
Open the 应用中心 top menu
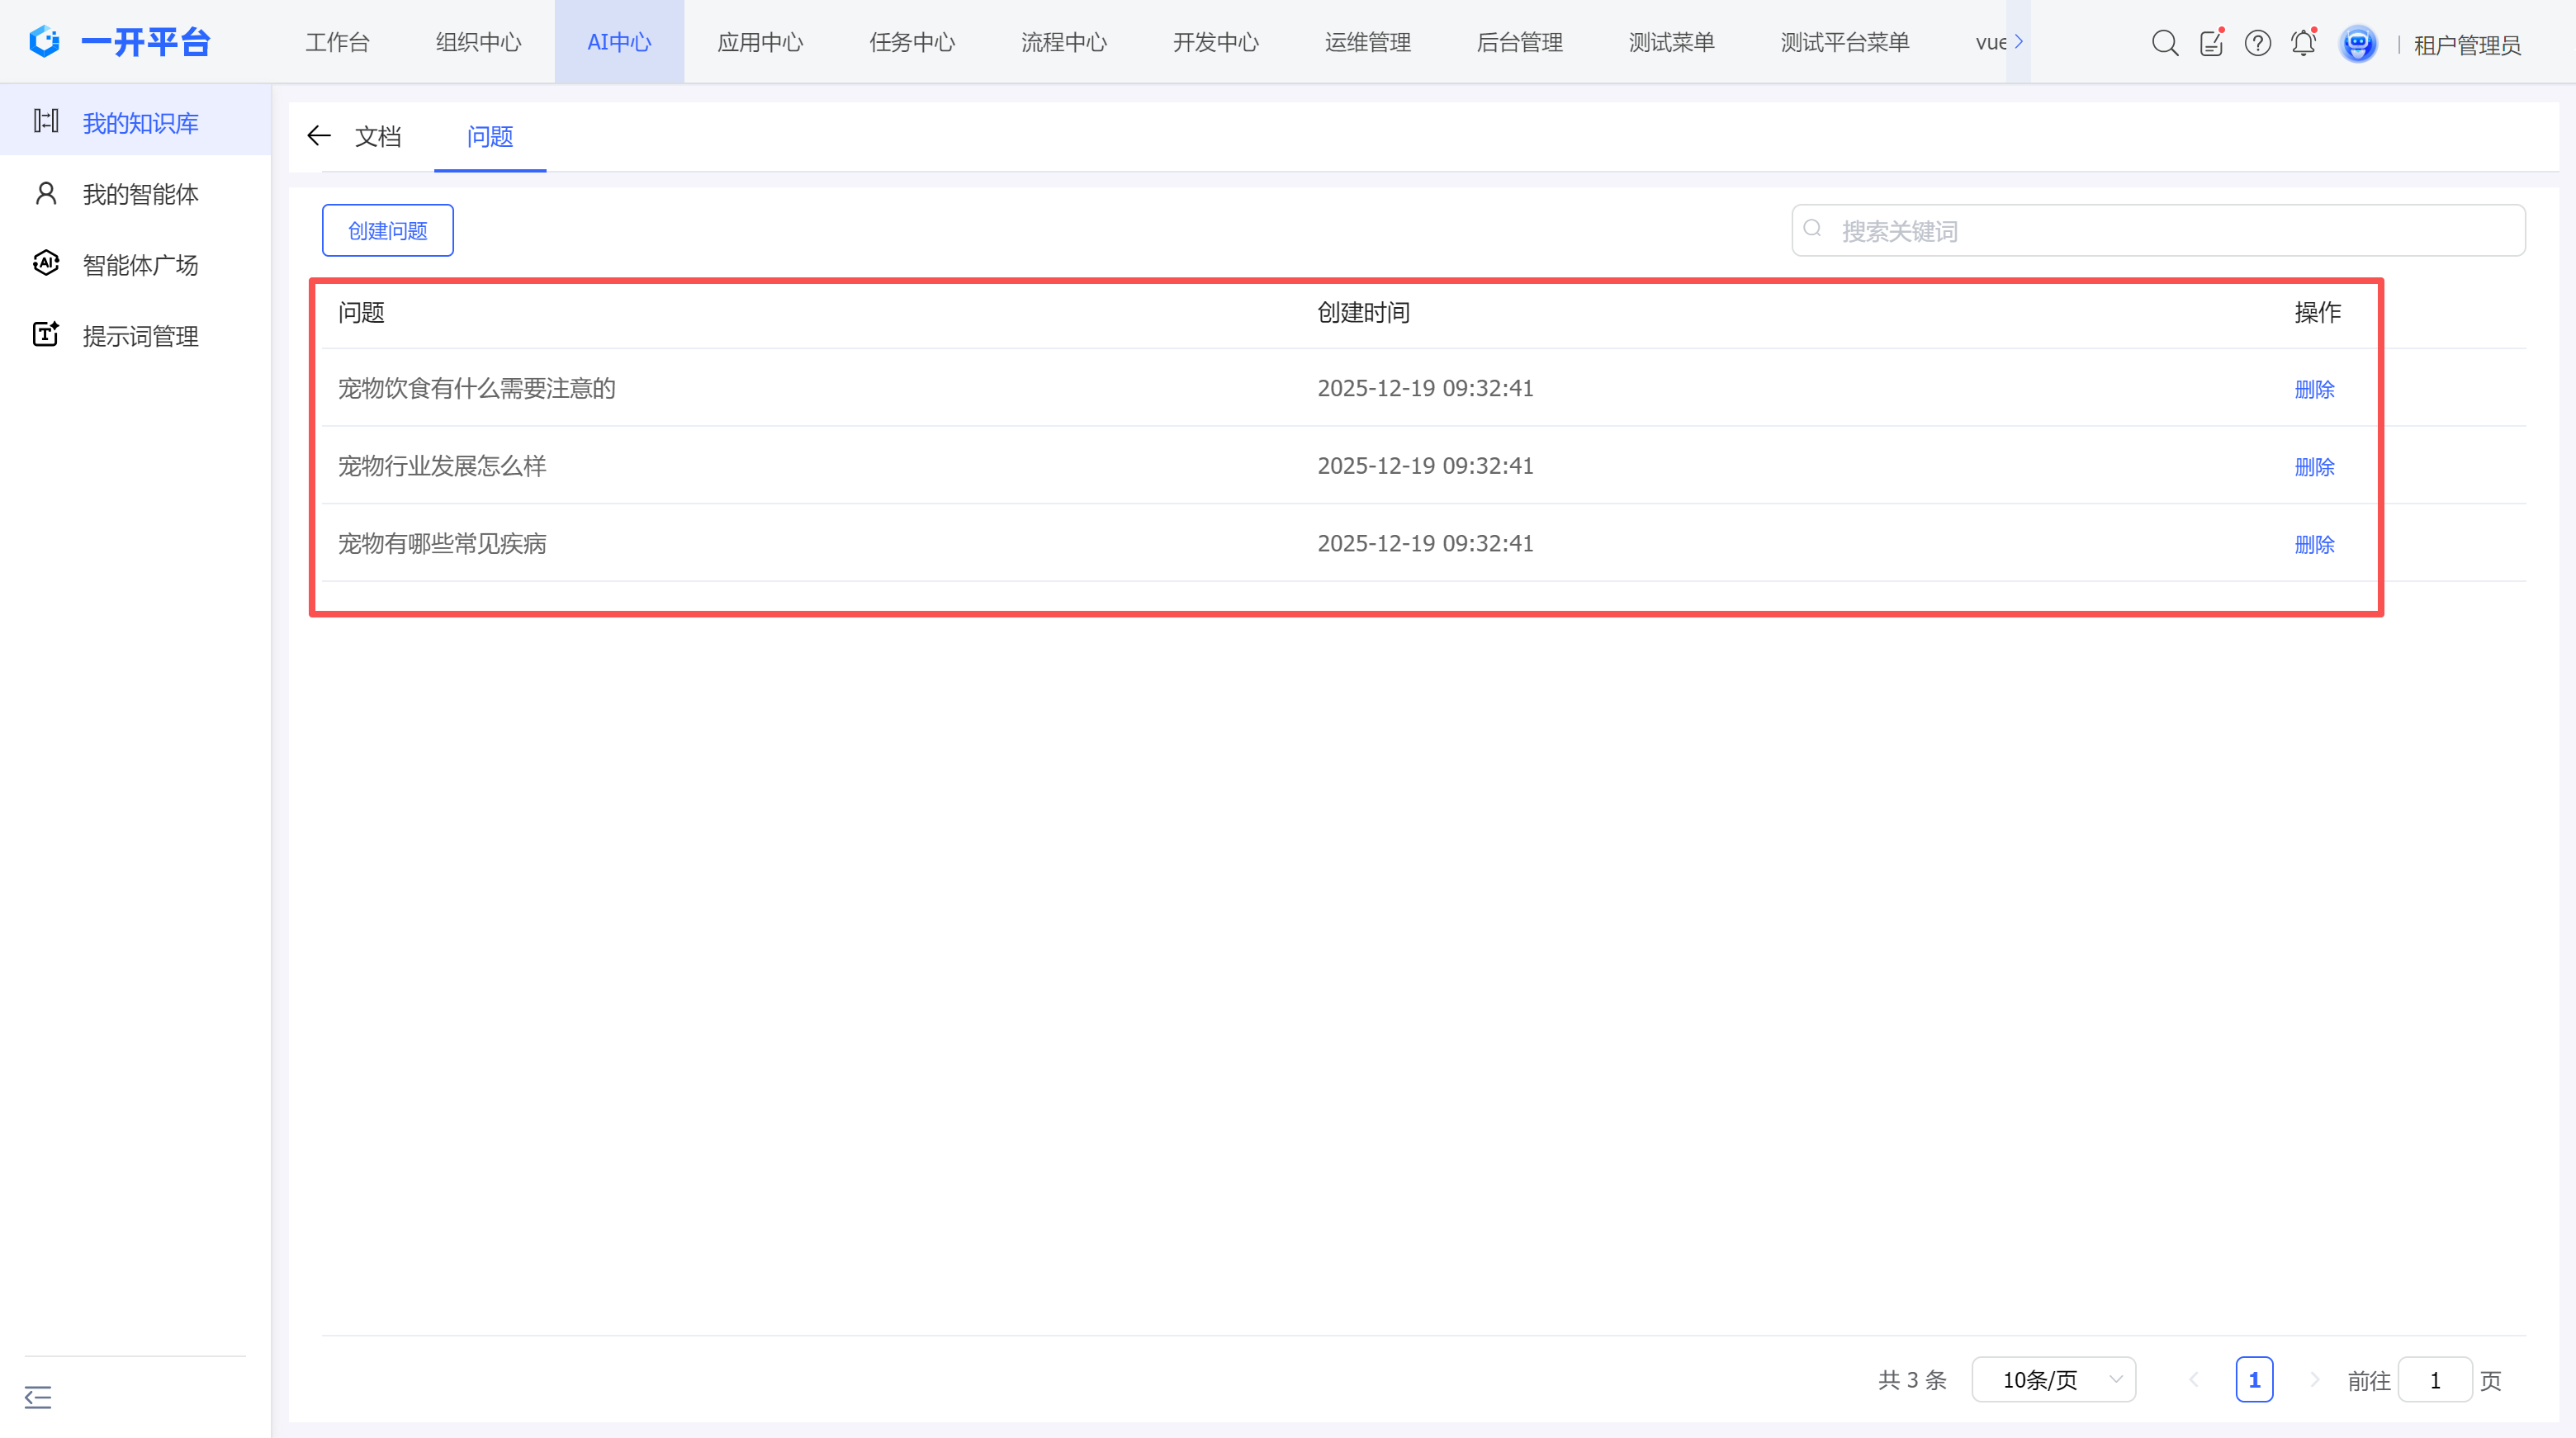[760, 42]
